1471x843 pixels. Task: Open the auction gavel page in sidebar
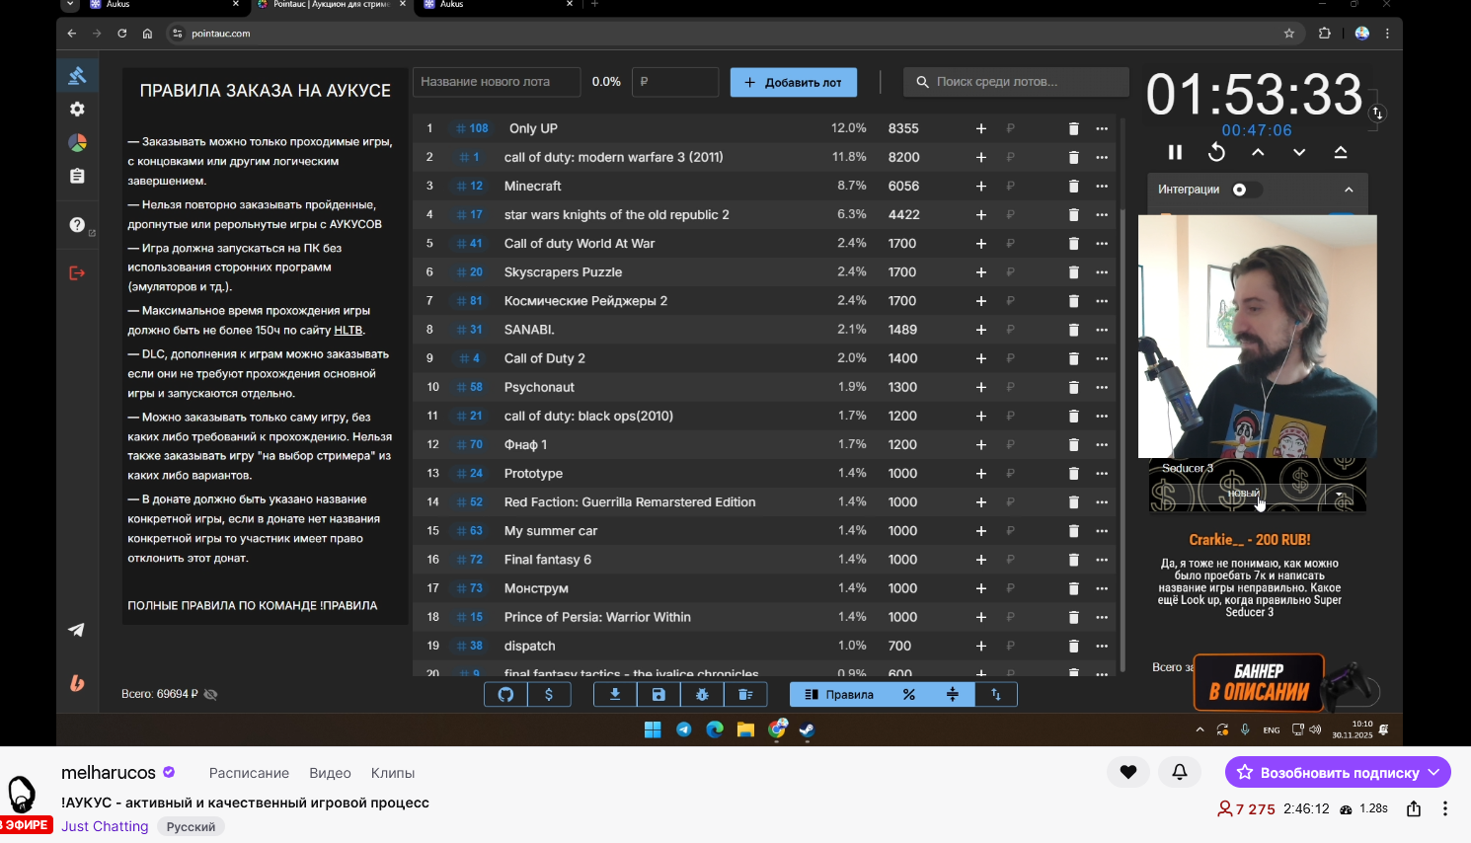coord(77,75)
